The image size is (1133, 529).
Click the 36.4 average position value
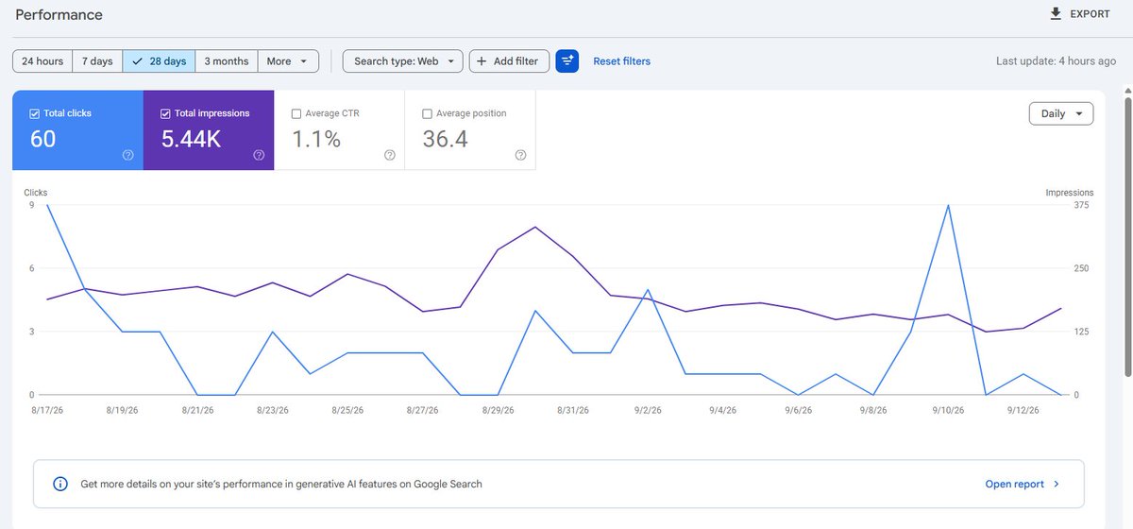tap(447, 139)
